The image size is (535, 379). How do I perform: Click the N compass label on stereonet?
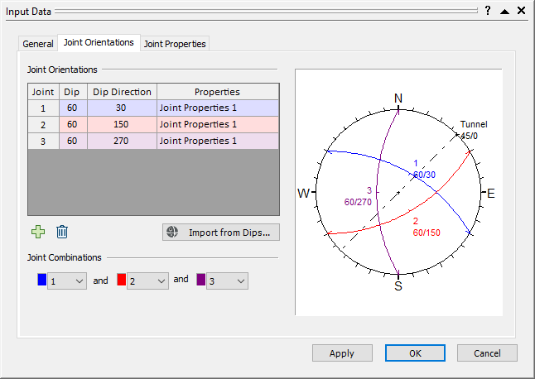pos(398,98)
